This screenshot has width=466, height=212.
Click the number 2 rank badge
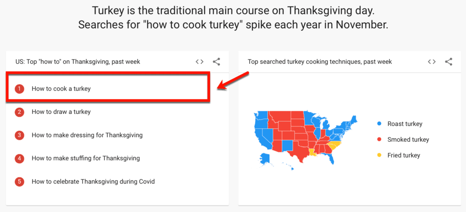click(x=19, y=112)
